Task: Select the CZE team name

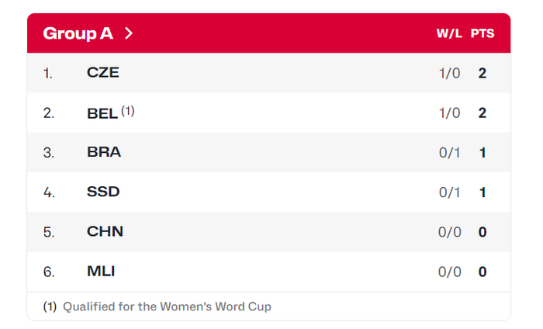Action: pyautogui.click(x=102, y=73)
